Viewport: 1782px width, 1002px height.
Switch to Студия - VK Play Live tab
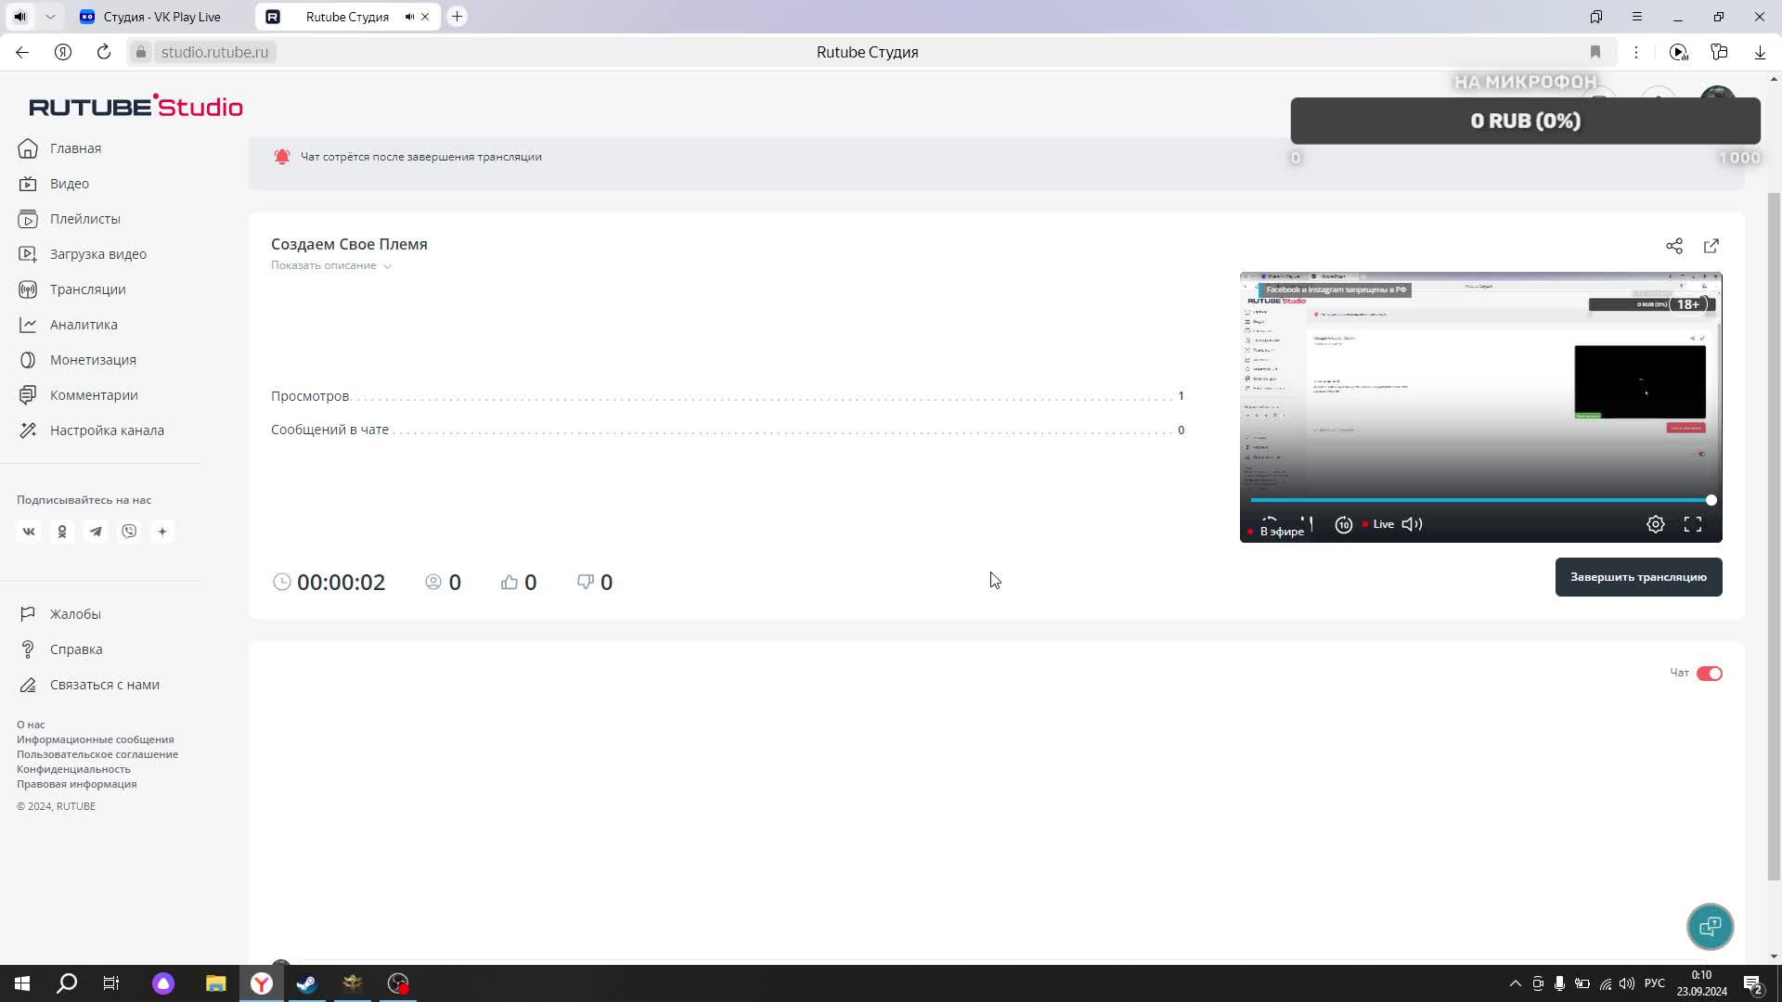click(161, 17)
